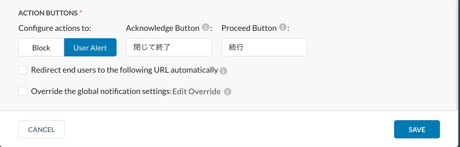The width and height of the screenshot is (460, 147).
Task: Enable the Redirect end users checkbox
Action: 23,70
